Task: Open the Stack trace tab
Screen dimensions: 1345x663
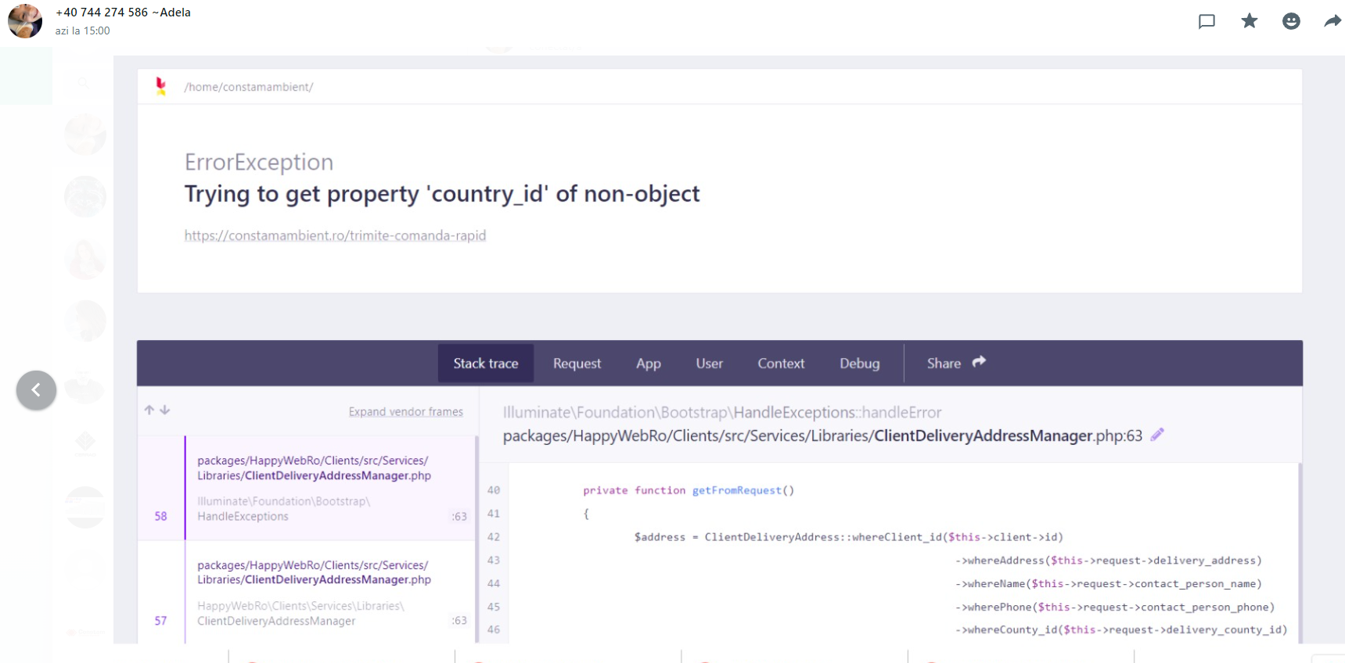Action: point(486,364)
